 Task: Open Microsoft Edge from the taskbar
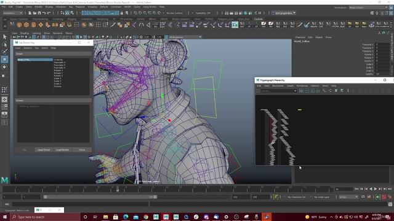click(x=126, y=217)
